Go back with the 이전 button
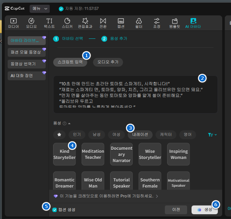This screenshot has width=231, height=219. click(176, 210)
